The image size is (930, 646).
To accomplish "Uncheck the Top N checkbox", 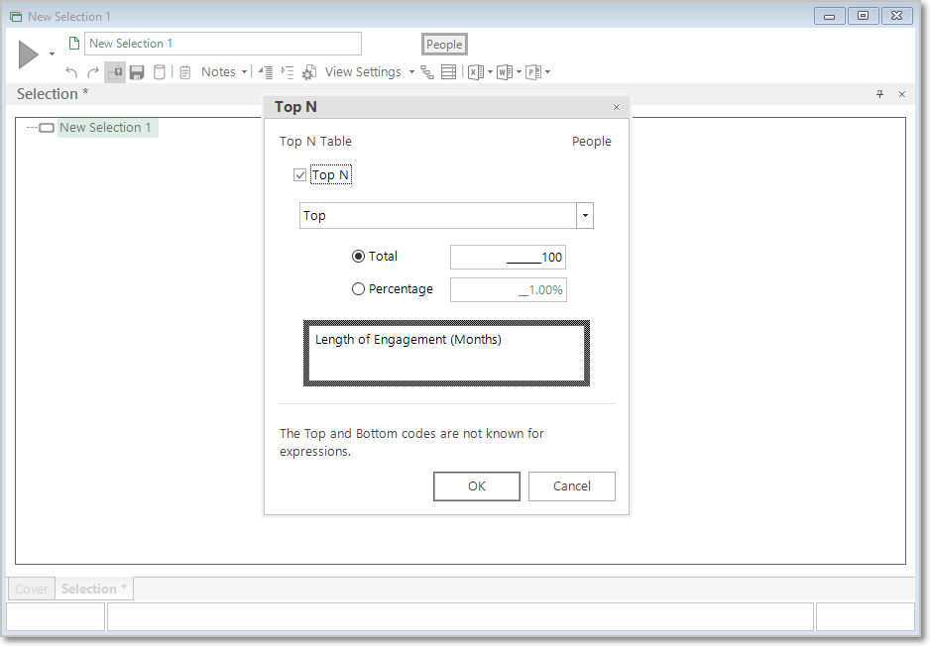I will (x=300, y=174).
